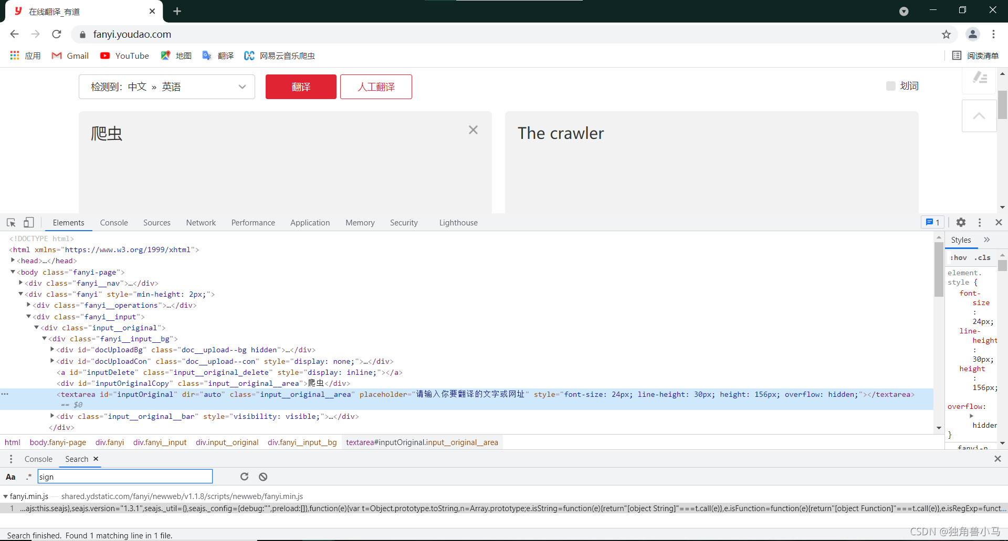Open the 网易云音乐爬虫 bookmark
Viewport: 1008px width, 541px height.
pos(279,56)
